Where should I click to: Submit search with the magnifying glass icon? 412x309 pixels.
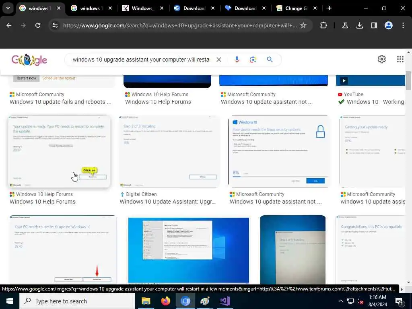[270, 60]
